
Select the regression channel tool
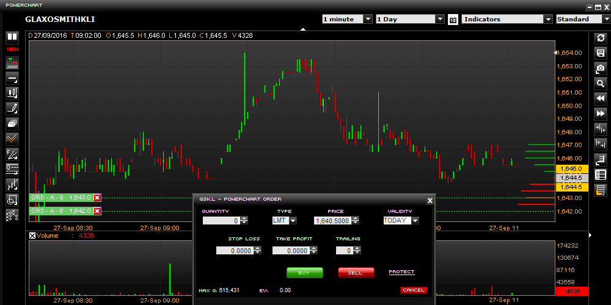12,184
